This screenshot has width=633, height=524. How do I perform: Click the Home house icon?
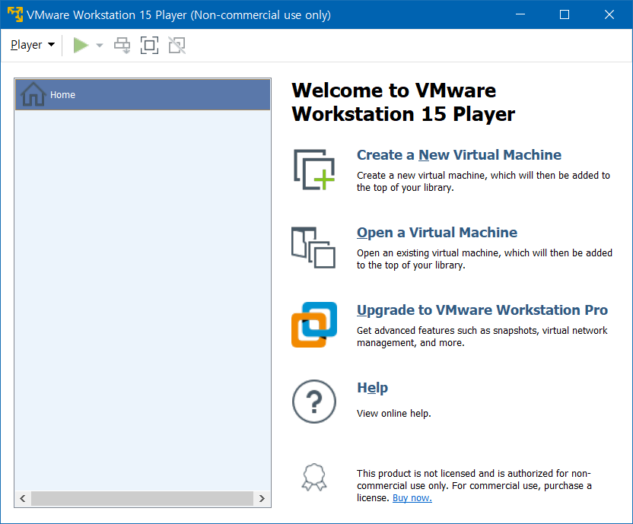33,94
